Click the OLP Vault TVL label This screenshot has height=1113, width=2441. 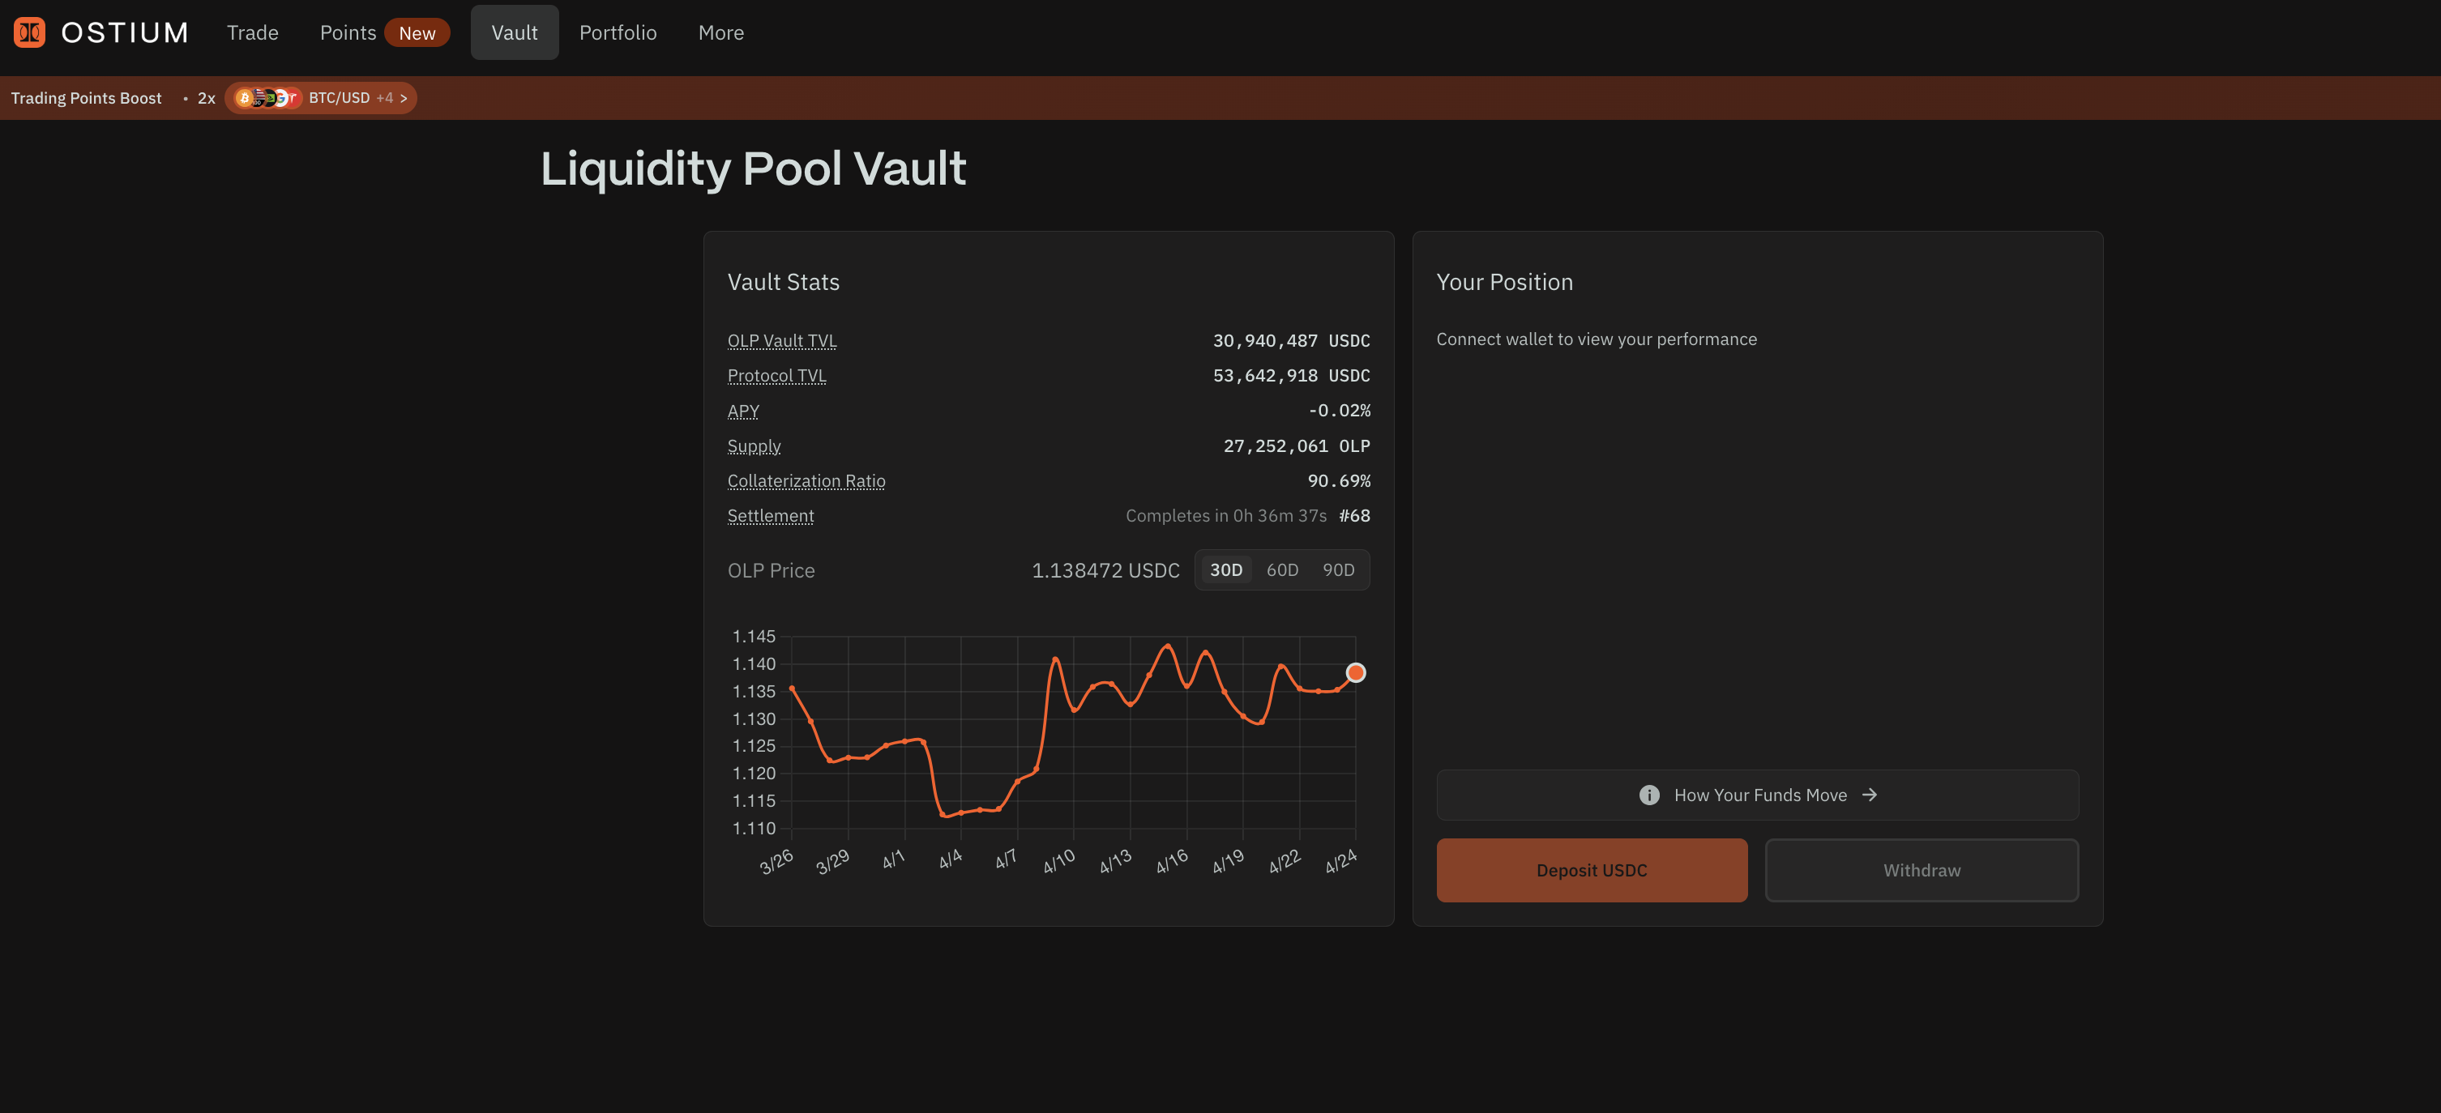pos(782,341)
